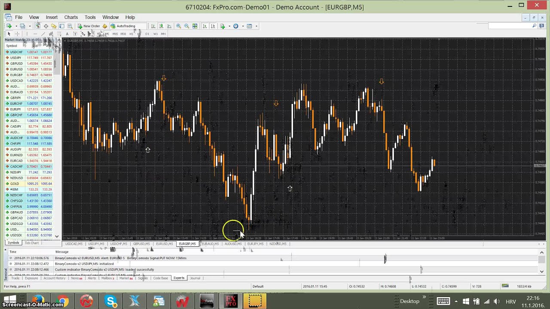
Task: Select the M30 timeframe button
Action: [123, 34]
